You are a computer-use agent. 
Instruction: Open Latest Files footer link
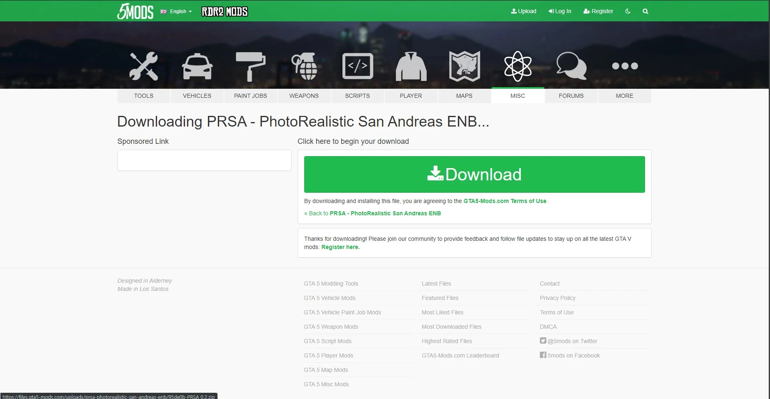click(x=436, y=284)
